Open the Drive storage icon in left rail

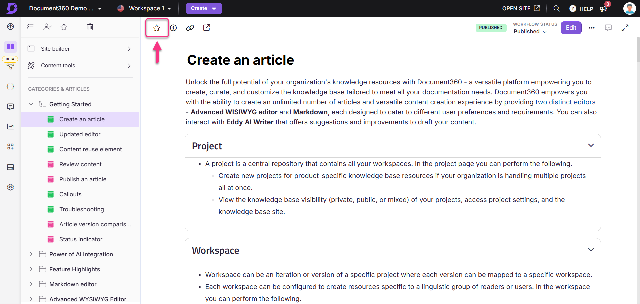tap(10, 167)
